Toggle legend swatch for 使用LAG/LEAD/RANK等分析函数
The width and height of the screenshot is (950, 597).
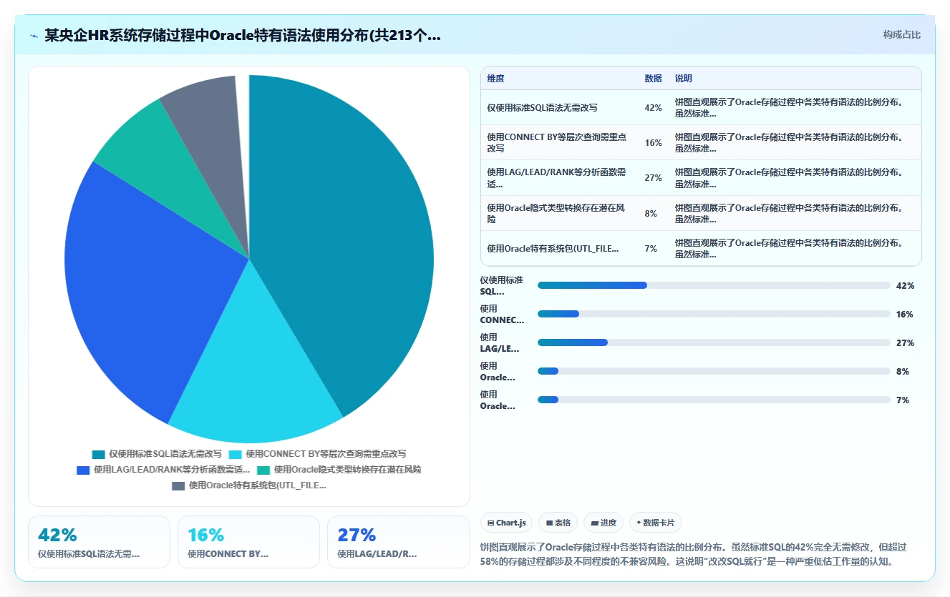(83, 470)
